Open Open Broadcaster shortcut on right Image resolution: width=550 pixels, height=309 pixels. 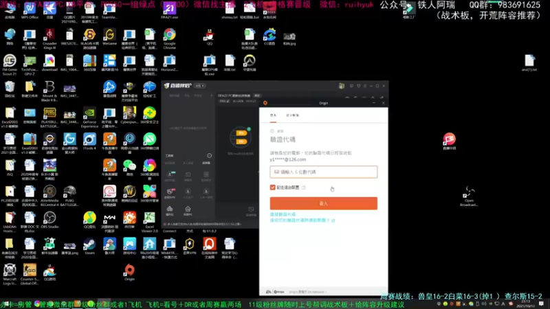click(x=469, y=196)
